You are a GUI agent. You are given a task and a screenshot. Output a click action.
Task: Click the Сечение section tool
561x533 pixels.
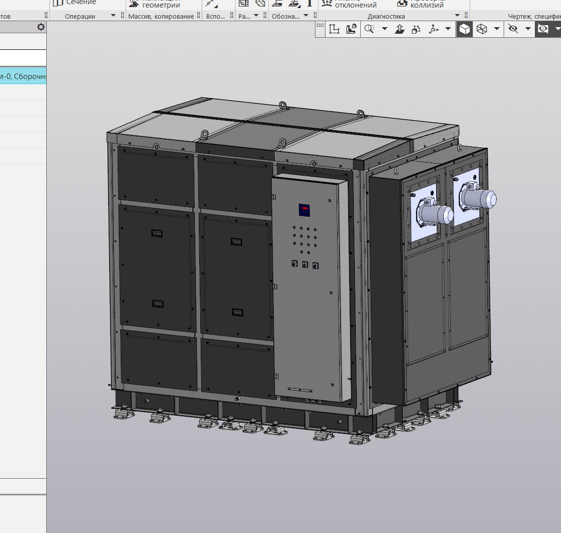75,3
